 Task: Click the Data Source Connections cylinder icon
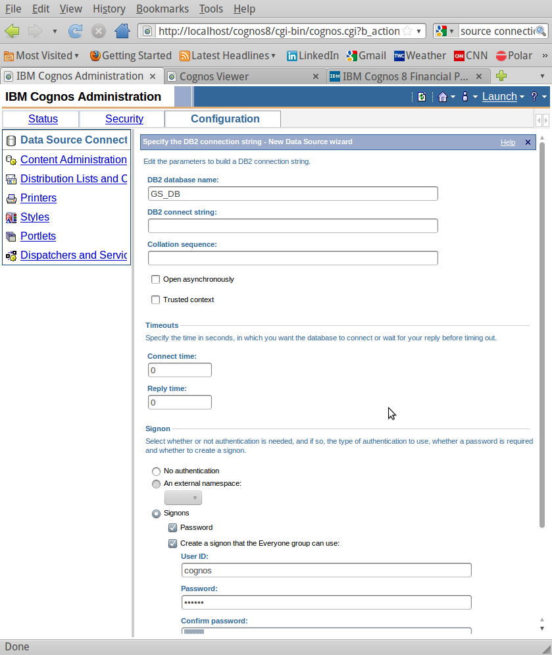[x=11, y=141]
